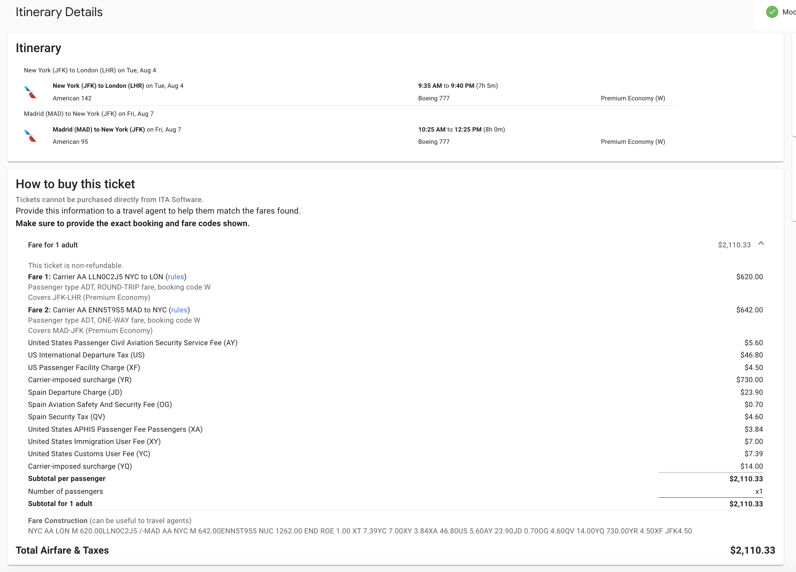Viewport: 796px width, 572px height.
Task: Click the "American 142" flight number
Action: tap(72, 98)
